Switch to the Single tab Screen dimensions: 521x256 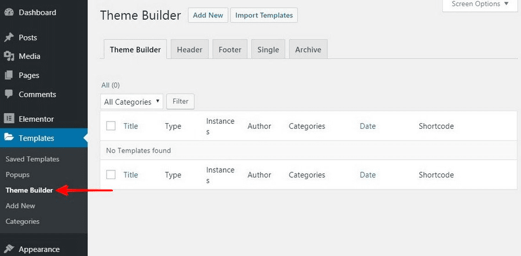pos(268,50)
